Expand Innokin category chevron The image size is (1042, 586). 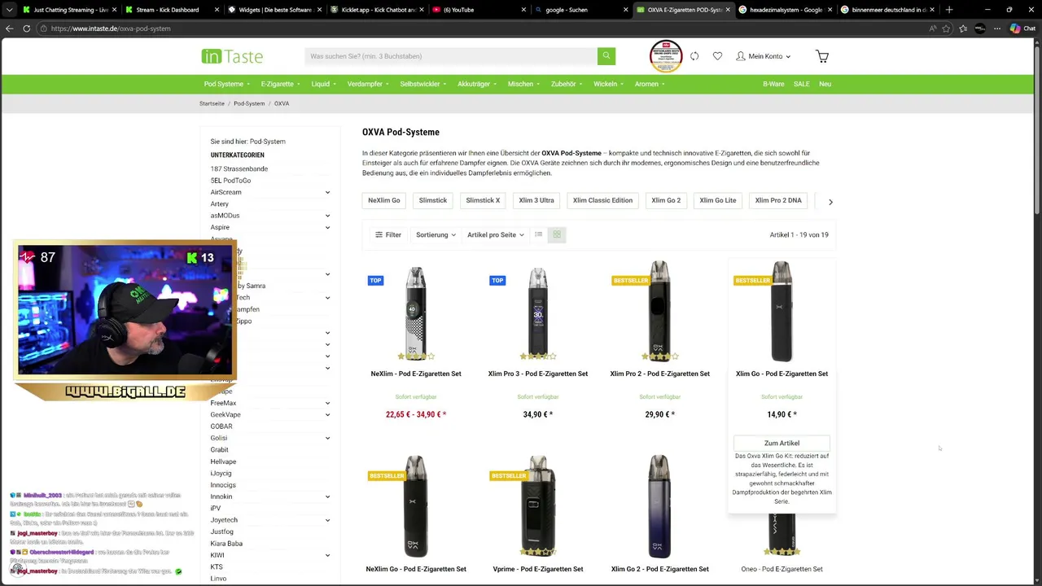coord(327,496)
